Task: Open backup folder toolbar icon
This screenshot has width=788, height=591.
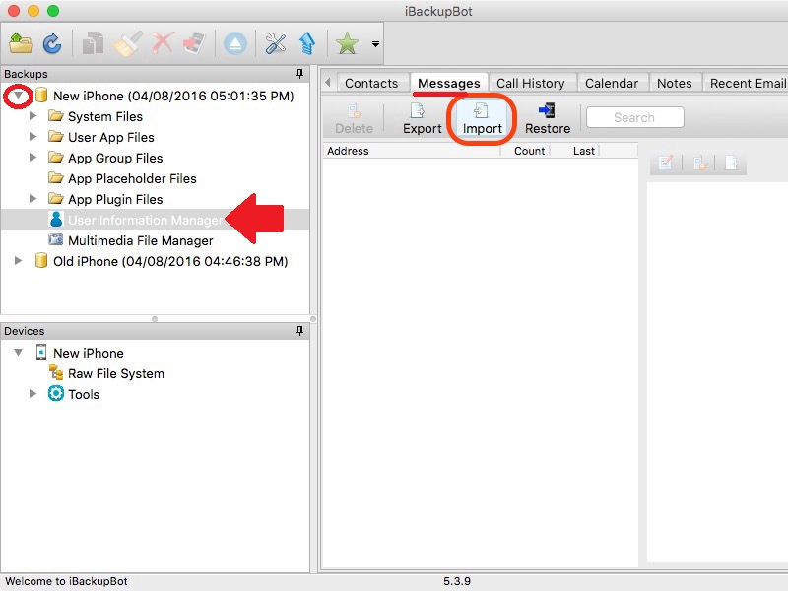Action: tap(21, 43)
